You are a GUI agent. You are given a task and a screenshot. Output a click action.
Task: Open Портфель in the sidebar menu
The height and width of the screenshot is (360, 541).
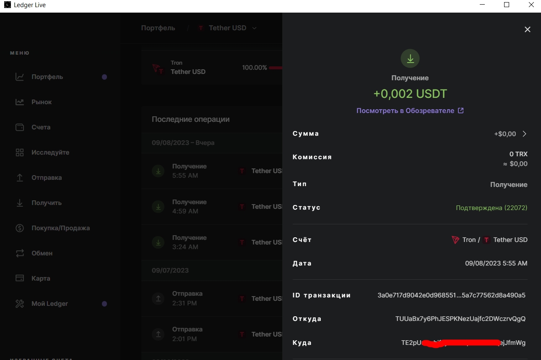tap(47, 77)
